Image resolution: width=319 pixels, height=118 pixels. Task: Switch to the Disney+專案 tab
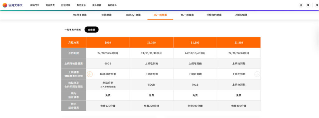[133, 15]
